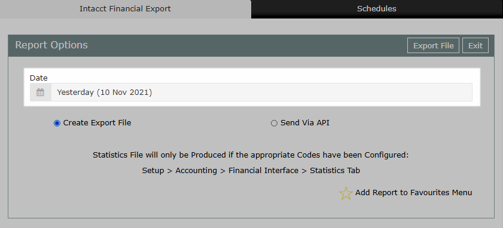Click Accounting in the setup path text
Viewport: 503px width, 228px height.
(x=196, y=171)
